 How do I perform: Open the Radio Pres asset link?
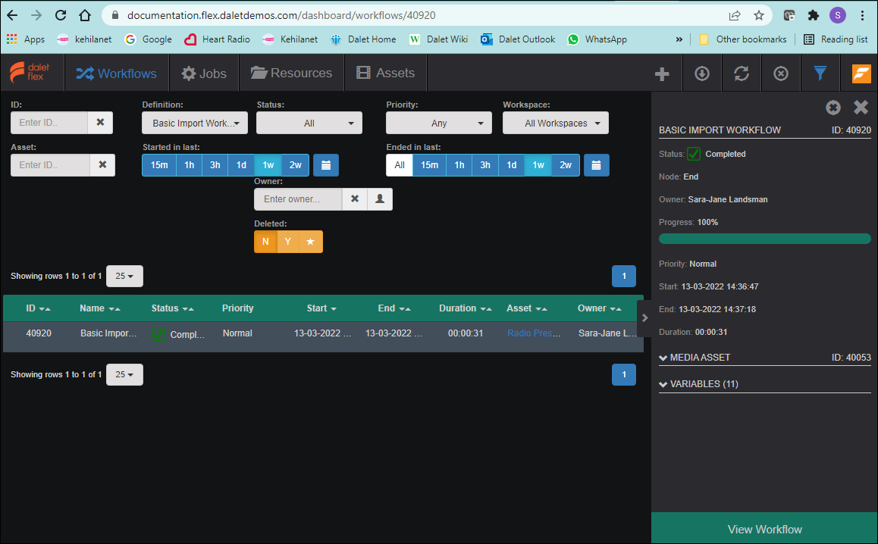534,333
